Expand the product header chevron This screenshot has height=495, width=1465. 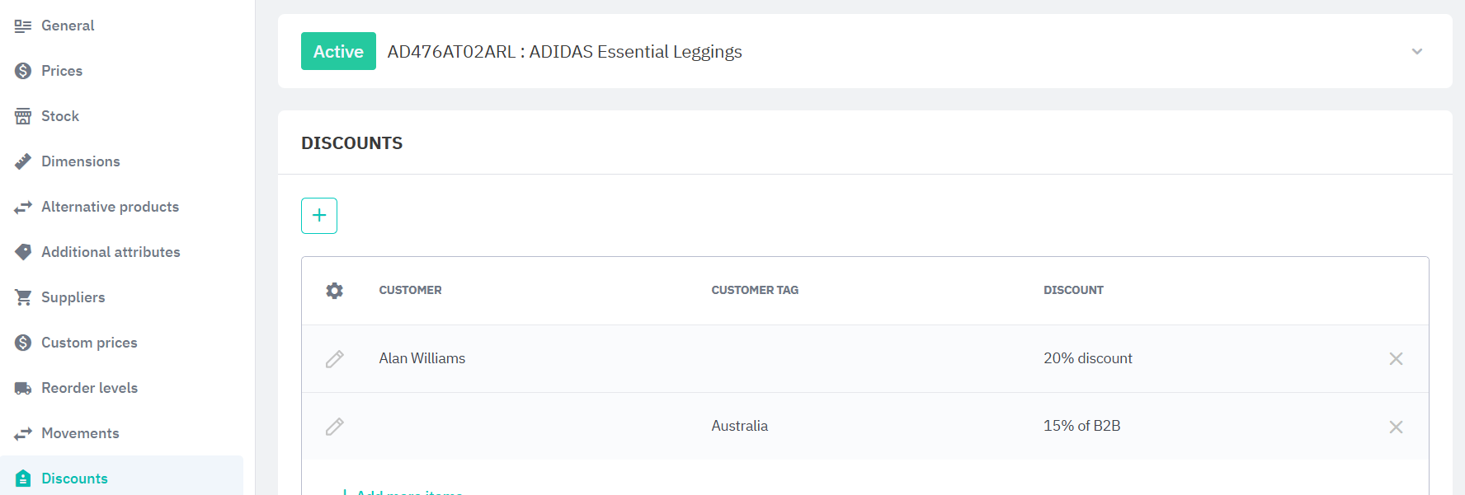pyautogui.click(x=1416, y=52)
